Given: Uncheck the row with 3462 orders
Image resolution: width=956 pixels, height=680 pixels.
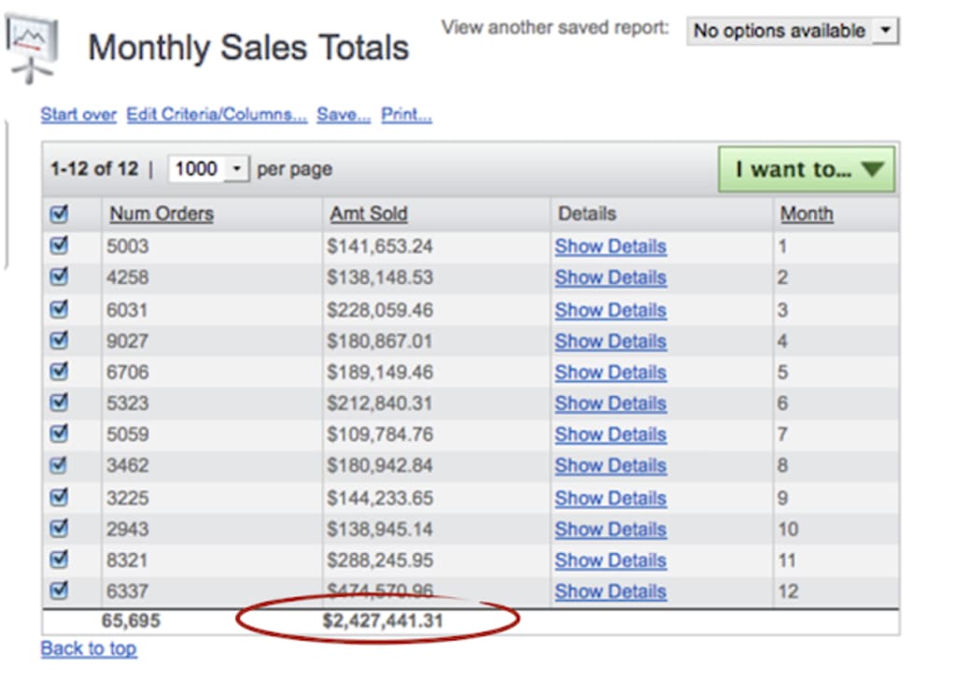Looking at the screenshot, I should [59, 465].
